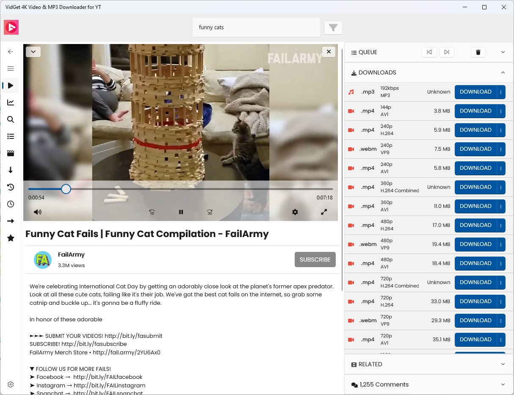
Task: Expand the QUEUE panel chevron
Action: click(x=503, y=52)
